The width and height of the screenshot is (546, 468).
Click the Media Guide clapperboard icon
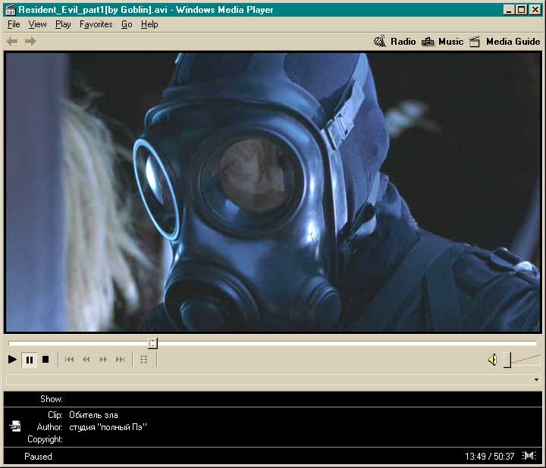click(x=475, y=42)
